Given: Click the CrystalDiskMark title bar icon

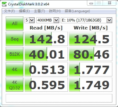Looking at the screenshot, I should coord(4,4).
